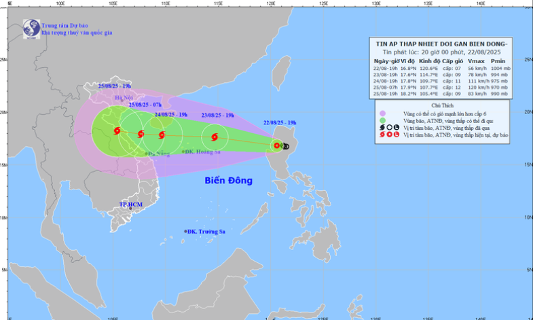The width and height of the screenshot is (533, 320).
Task: Click the ĐK. Hoàng Sa marker dot
Action: tap(183, 152)
